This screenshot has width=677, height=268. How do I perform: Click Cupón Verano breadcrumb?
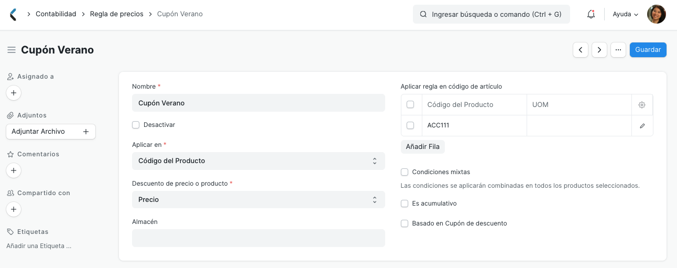pos(180,14)
